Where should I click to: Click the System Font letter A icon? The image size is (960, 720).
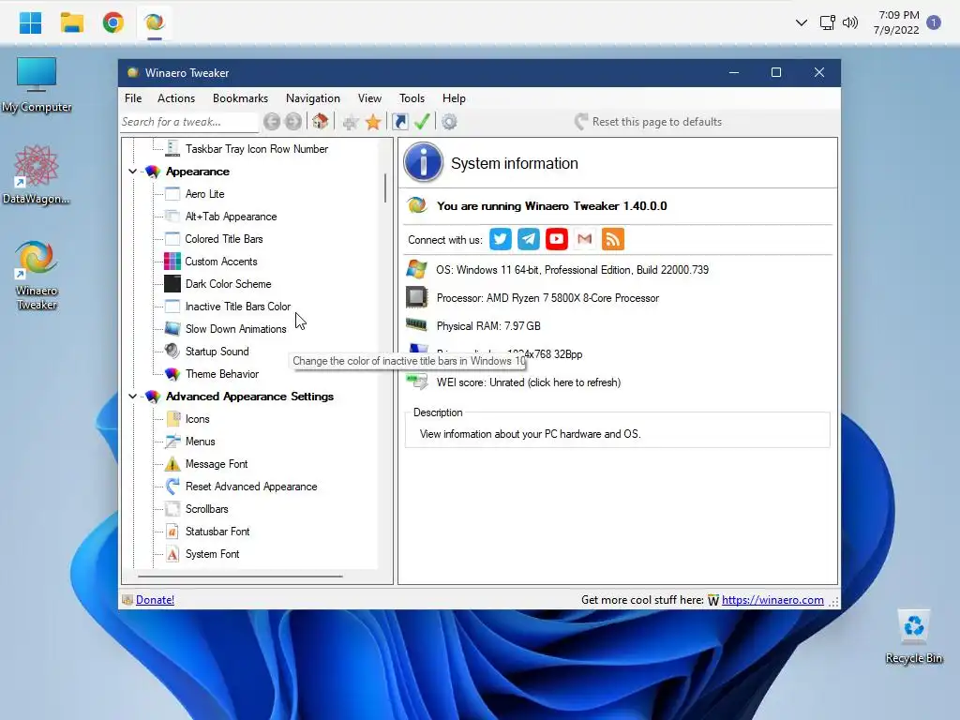coord(172,554)
